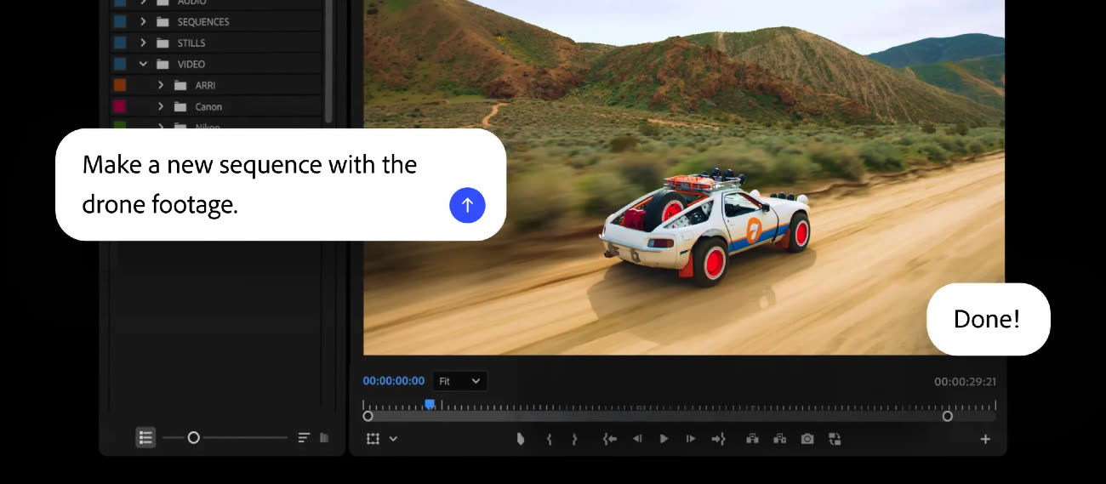Viewport: 1106px width, 484px height.
Task: Click the Mark In bracket icon
Action: click(x=549, y=439)
